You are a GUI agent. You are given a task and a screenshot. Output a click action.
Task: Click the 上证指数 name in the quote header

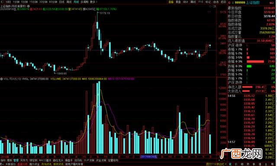[253, 3]
